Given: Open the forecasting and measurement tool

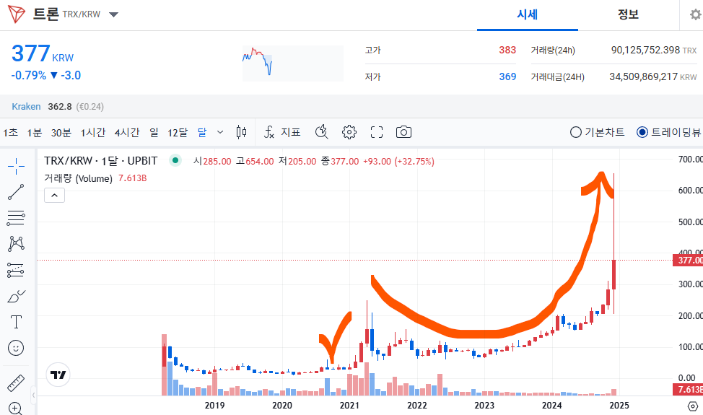Looking at the screenshot, I should [x=16, y=270].
